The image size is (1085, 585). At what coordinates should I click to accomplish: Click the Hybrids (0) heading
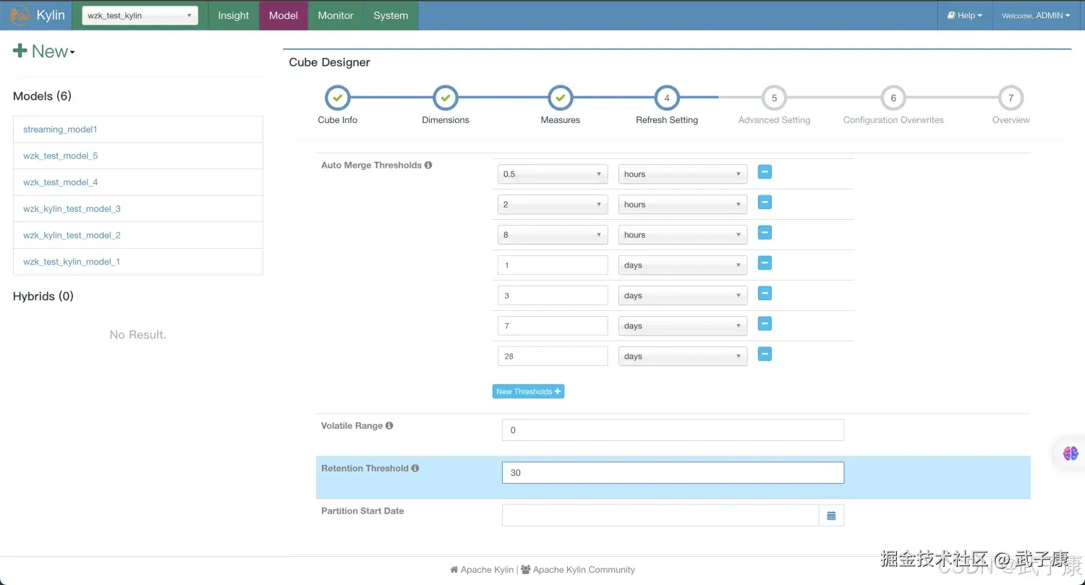pyautogui.click(x=43, y=296)
